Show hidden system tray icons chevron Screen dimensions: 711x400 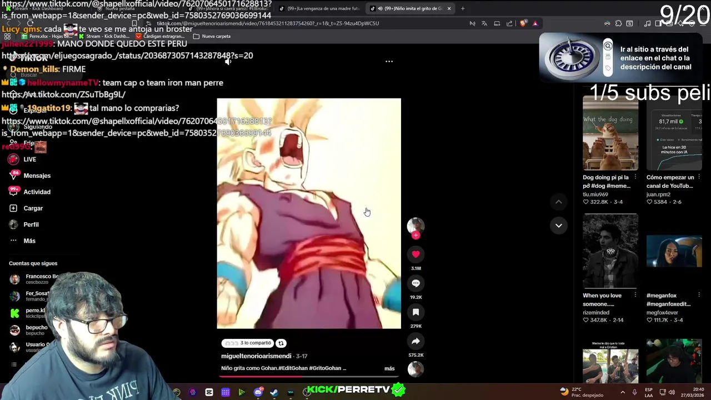[x=622, y=392]
